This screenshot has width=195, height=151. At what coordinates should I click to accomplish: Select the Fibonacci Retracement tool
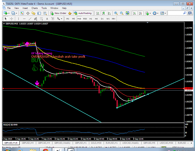41,19
